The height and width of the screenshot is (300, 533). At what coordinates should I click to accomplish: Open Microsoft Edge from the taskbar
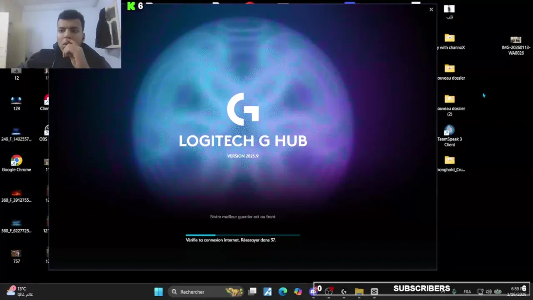(283, 292)
